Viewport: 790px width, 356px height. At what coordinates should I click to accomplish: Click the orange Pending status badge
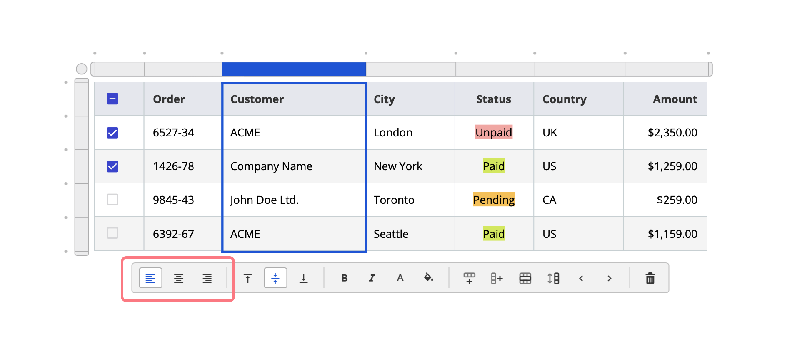[x=494, y=200]
